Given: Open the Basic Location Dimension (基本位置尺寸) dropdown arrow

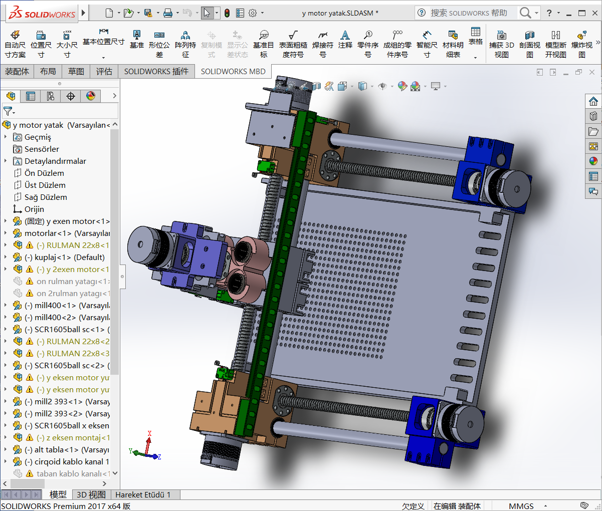Looking at the screenshot, I should click(104, 57).
